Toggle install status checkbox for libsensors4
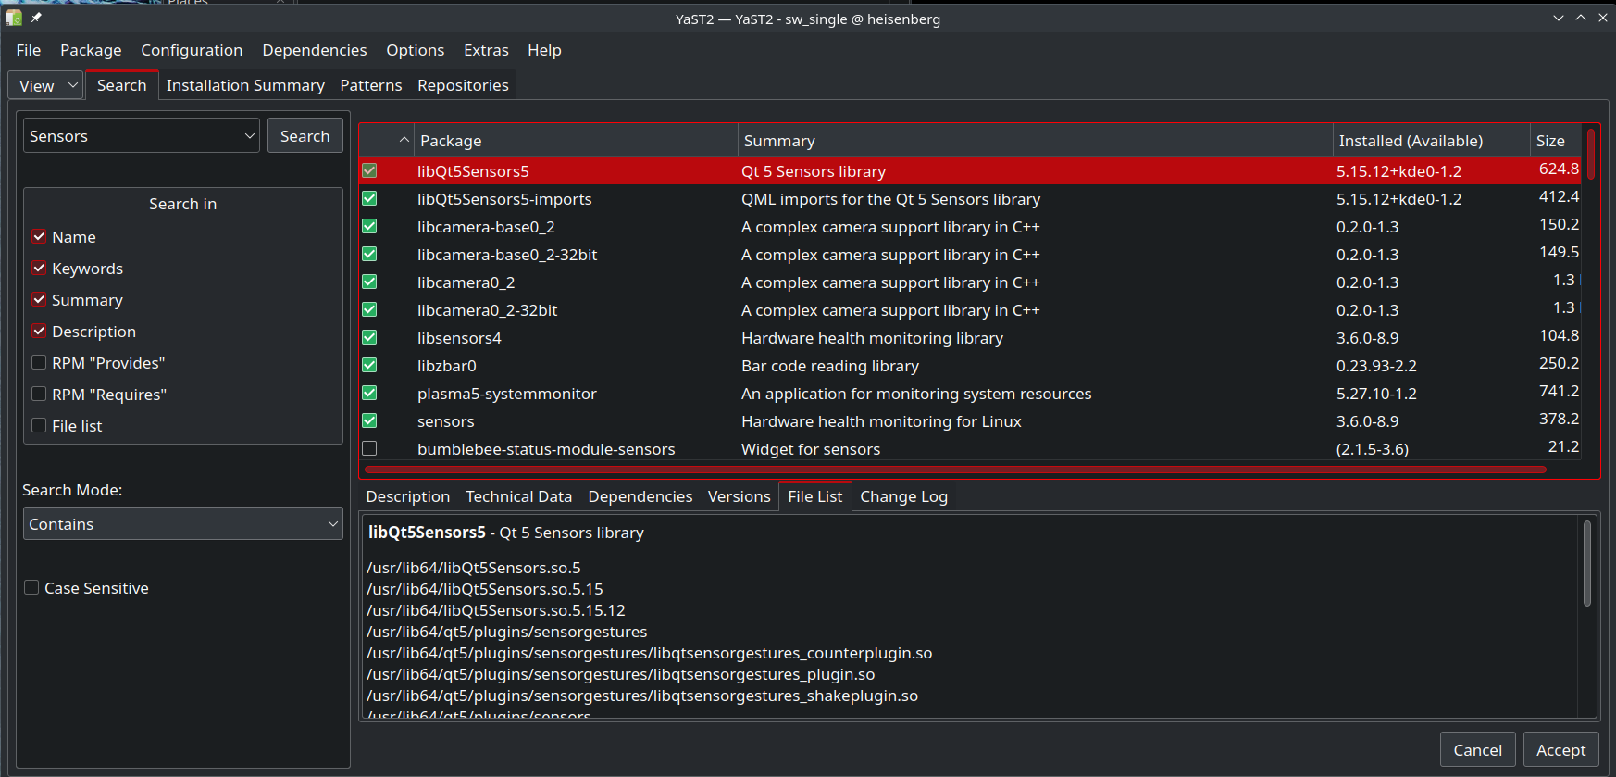Viewport: 1616px width, 777px height. pyautogui.click(x=369, y=337)
